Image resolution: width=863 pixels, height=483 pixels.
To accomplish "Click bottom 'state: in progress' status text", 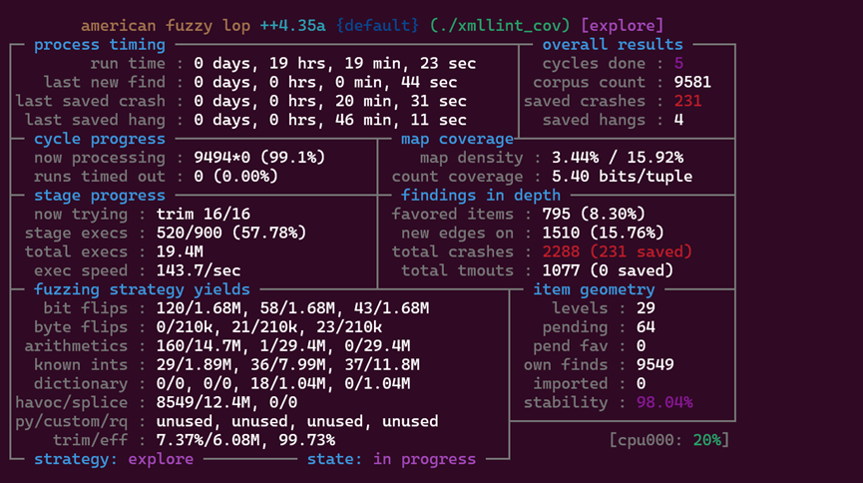I will pos(391,459).
